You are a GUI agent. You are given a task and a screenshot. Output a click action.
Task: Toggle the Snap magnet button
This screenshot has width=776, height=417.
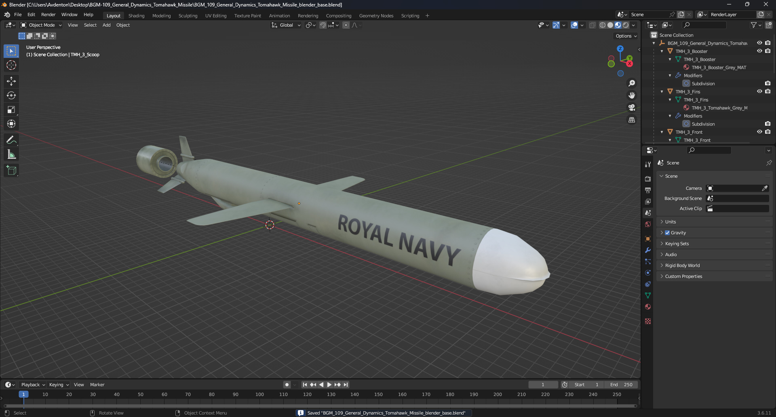323,25
